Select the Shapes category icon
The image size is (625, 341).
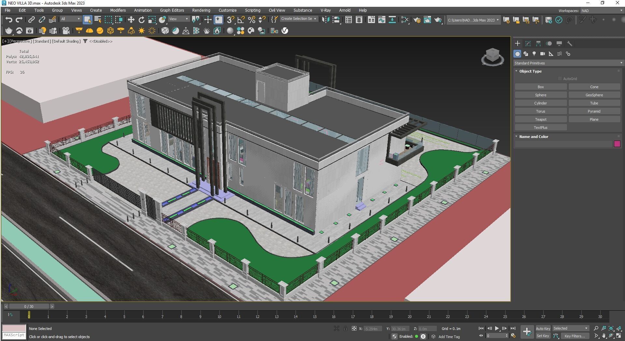(526, 54)
